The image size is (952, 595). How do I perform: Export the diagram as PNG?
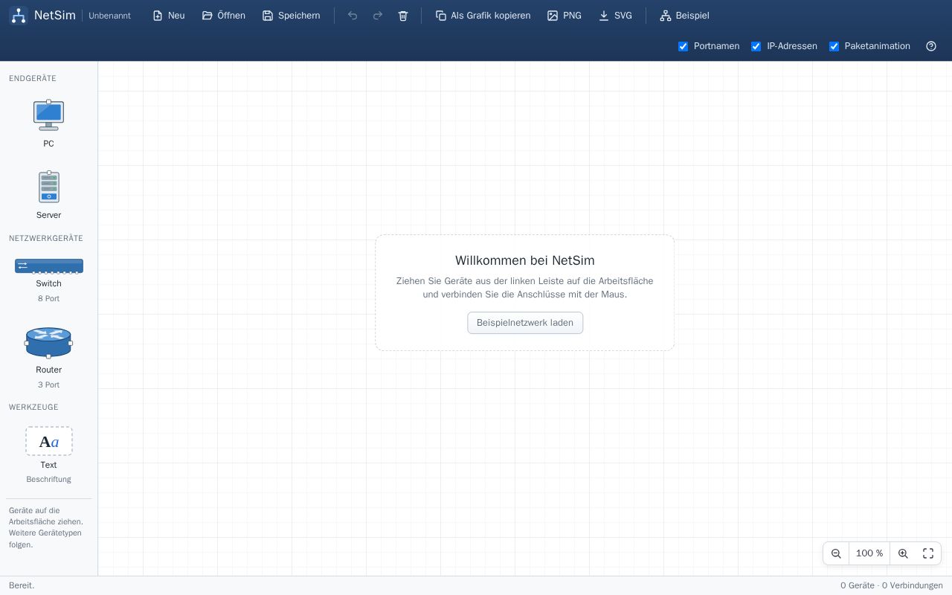click(565, 16)
